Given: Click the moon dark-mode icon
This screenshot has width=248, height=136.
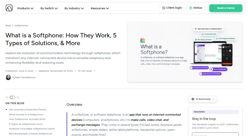Looking at the screenshot, I should click(x=18, y=97).
